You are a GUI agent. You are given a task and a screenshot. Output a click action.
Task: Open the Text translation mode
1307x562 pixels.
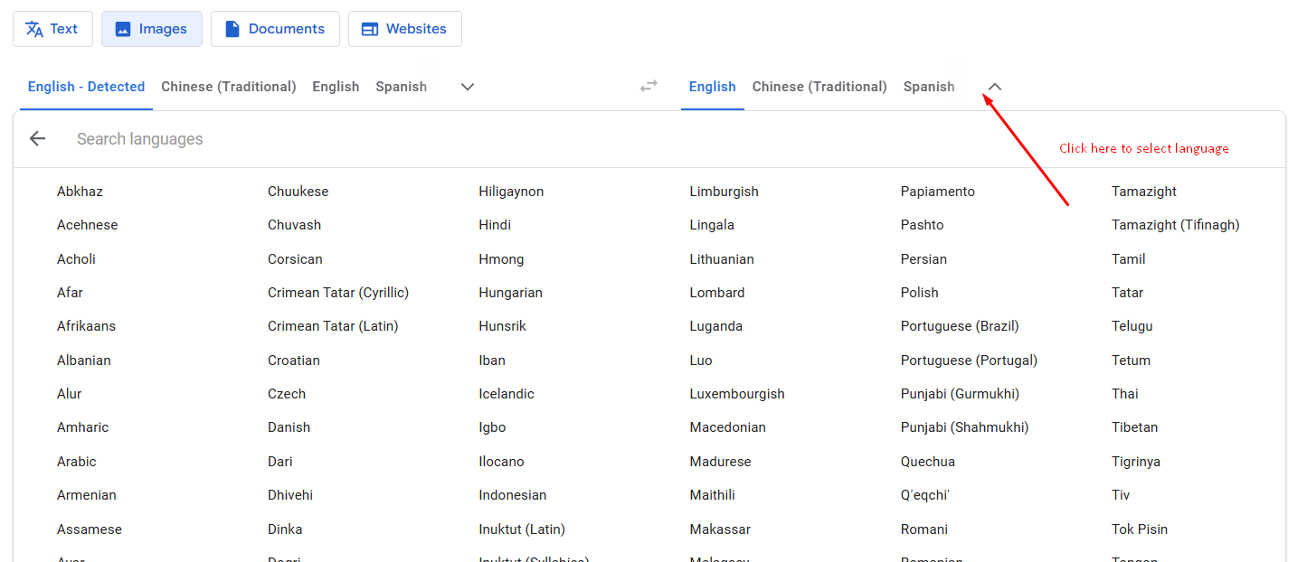coord(52,29)
